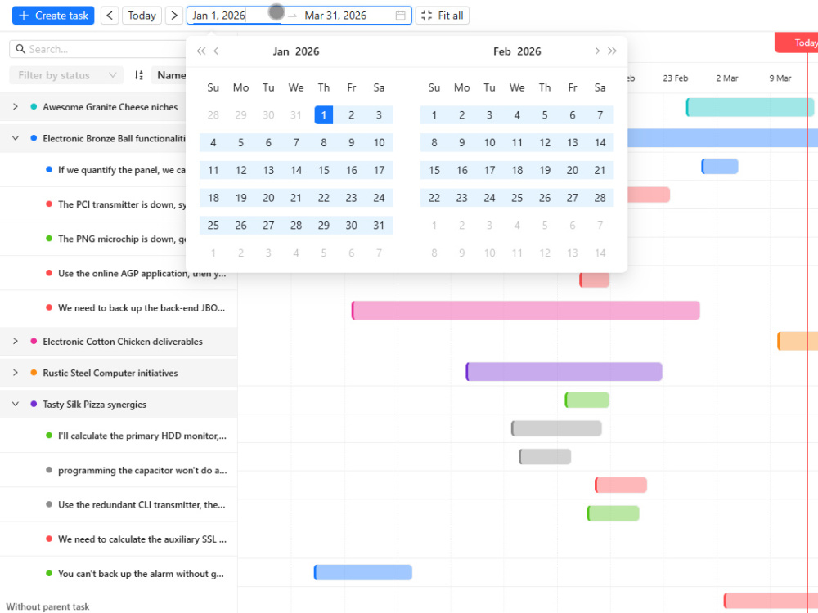Click 'Electronic Cotton Chicken deliverables' row label

click(123, 342)
